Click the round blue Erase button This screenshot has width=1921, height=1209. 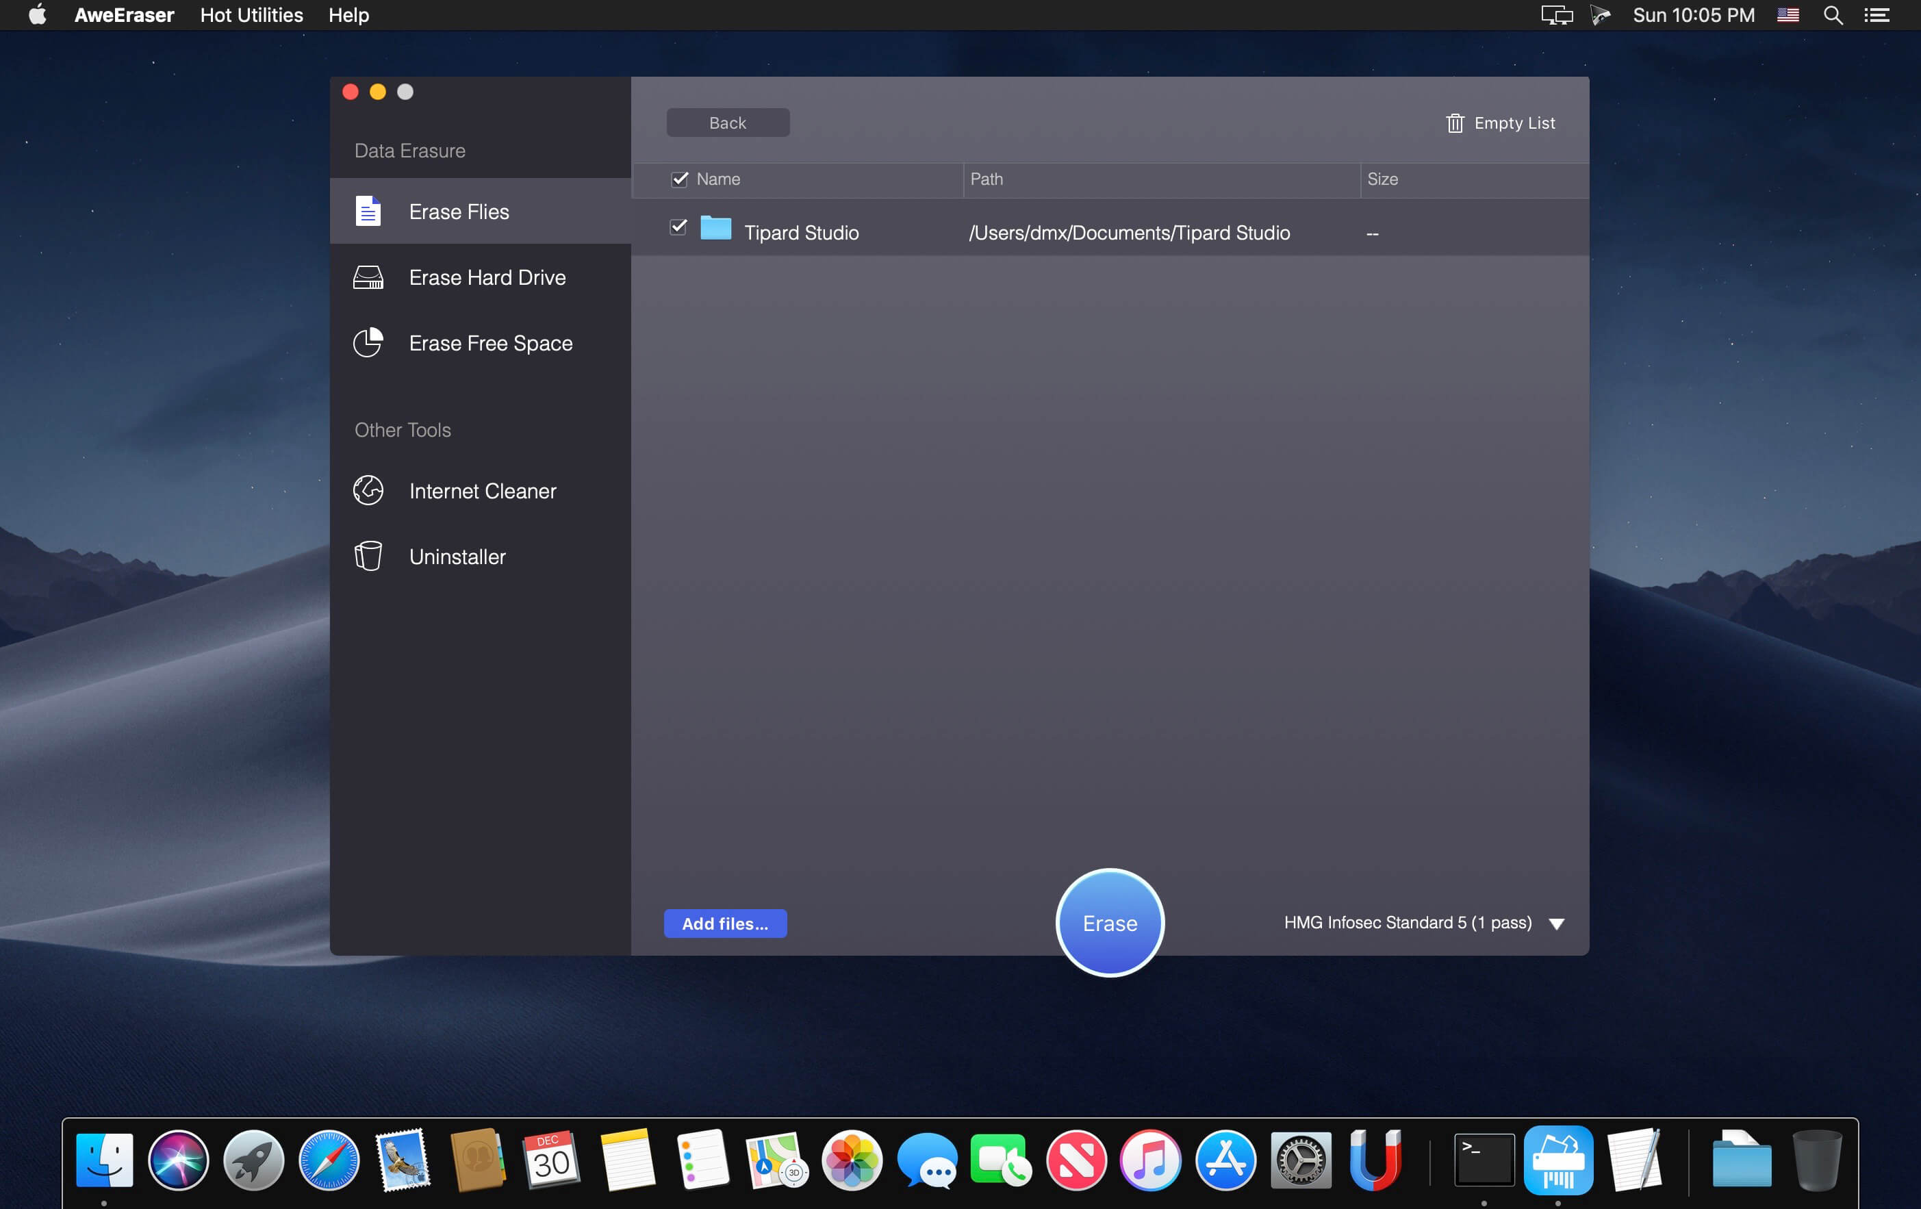coord(1109,923)
